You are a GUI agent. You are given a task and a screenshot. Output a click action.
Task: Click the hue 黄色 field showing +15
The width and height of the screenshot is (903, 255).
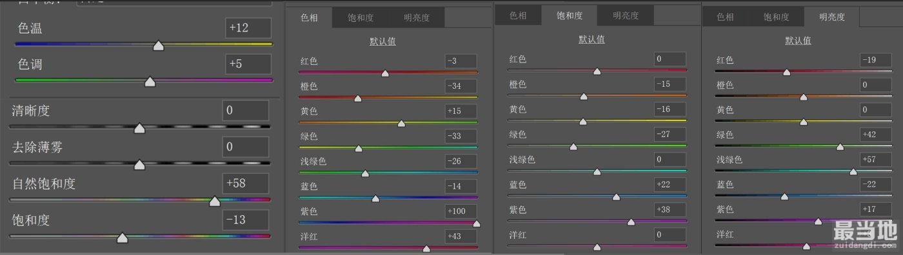pos(461,111)
